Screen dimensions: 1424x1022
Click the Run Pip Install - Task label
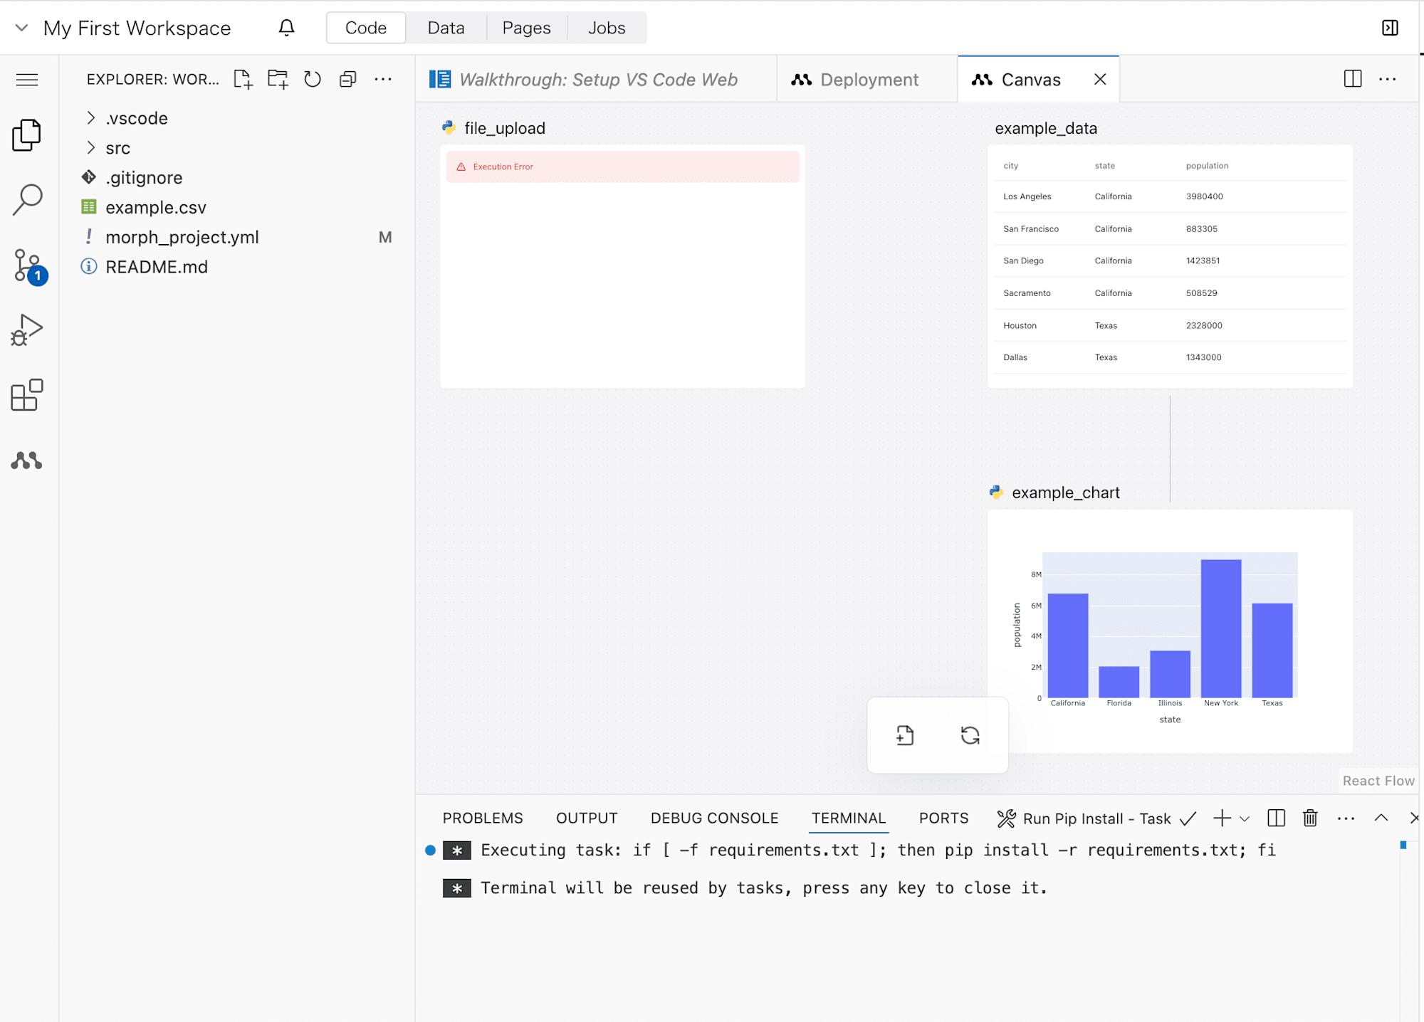tap(1096, 818)
